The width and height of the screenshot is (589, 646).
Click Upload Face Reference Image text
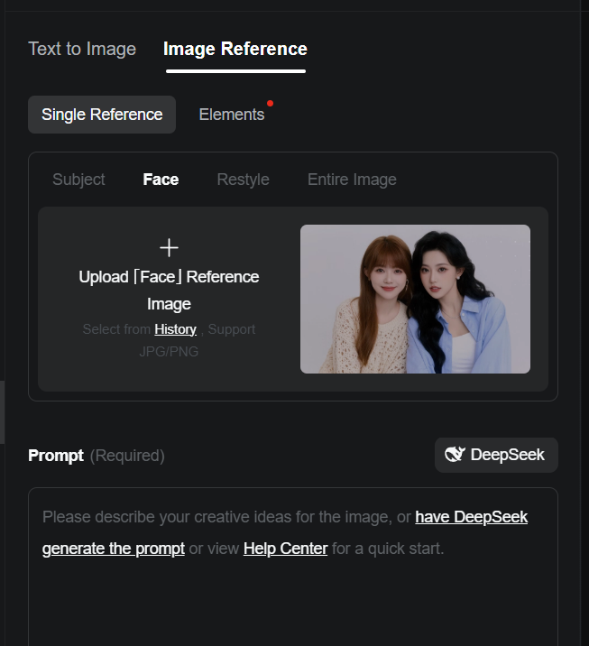[169, 290]
